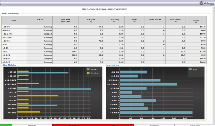Screen dimensions: 215x126
Task: Open Issues Summary in the status bar
Action: click(x=32, y=125)
